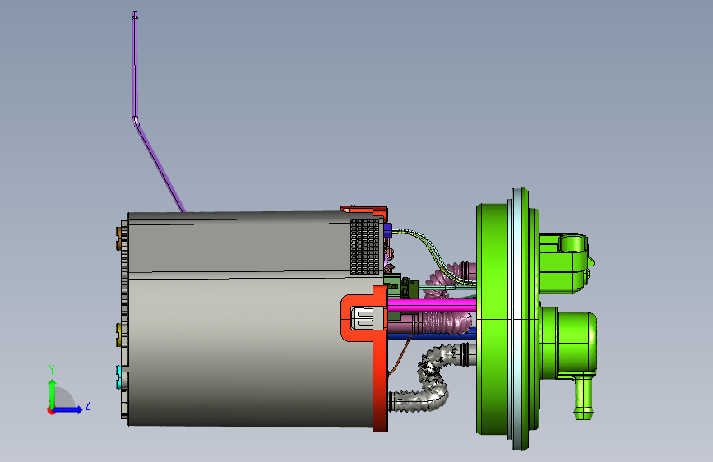Click the green barbed outlet nipple
Viewport: 713px width, 462px height.
(x=584, y=396)
